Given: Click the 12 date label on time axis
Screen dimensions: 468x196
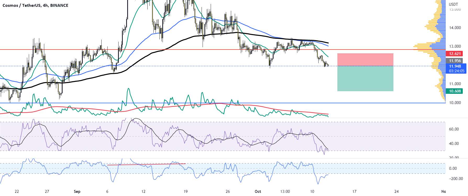Looking at the screenshot, I should (x=143, y=192).
